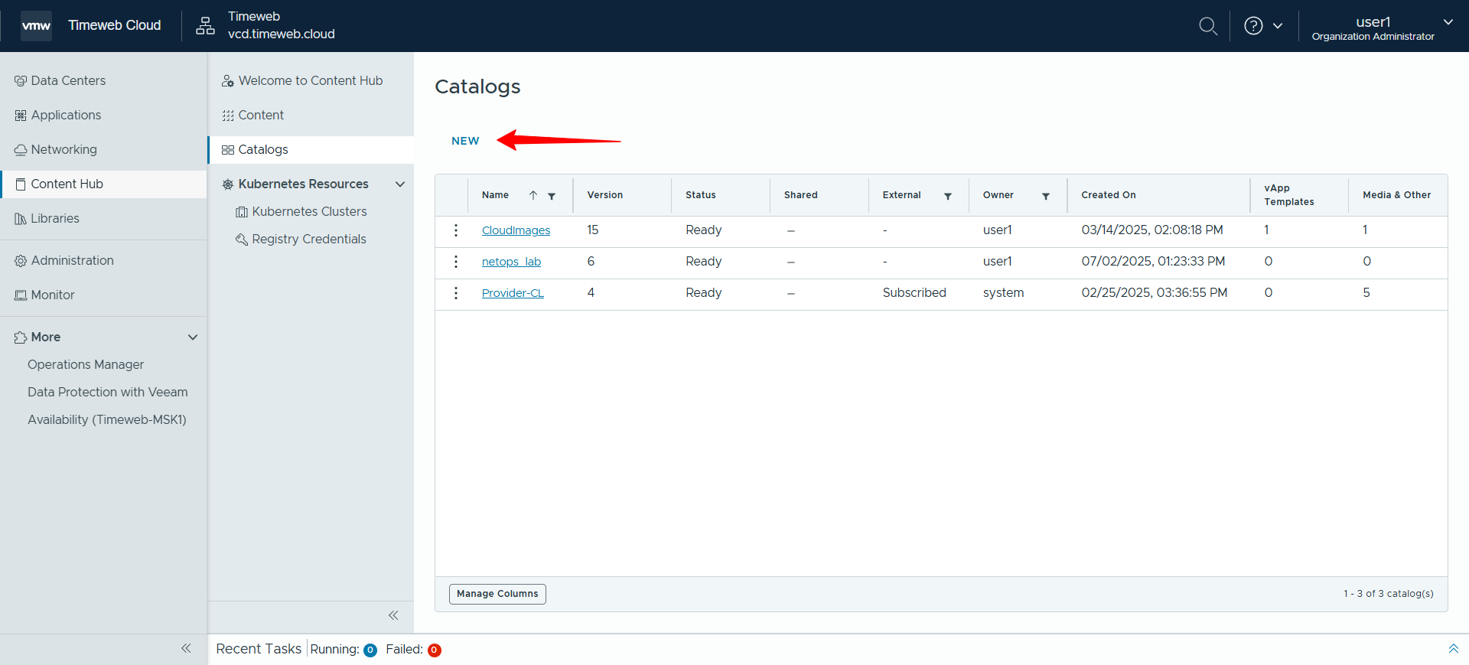The width and height of the screenshot is (1469, 665).
Task: Click the Version column header
Action: click(604, 195)
